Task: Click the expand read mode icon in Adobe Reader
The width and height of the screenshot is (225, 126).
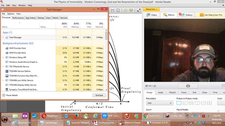Action: point(139,10)
